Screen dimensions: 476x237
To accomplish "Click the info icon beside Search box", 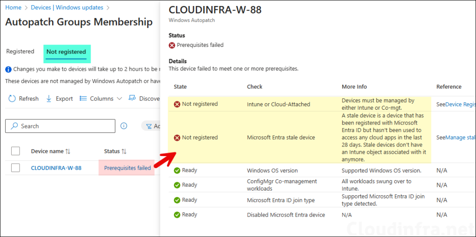I will 124,126.
